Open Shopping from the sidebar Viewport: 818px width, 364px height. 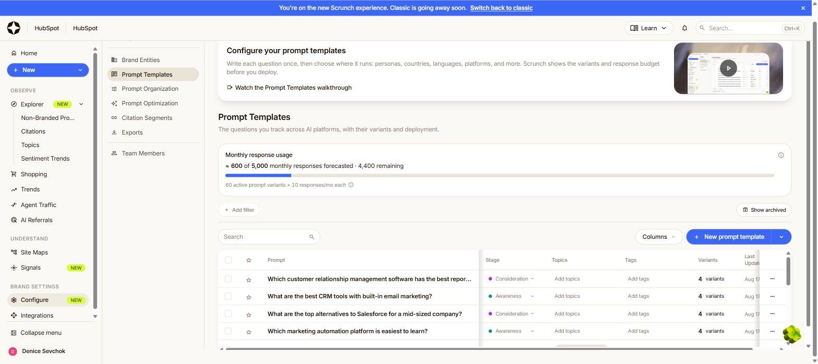(x=33, y=174)
